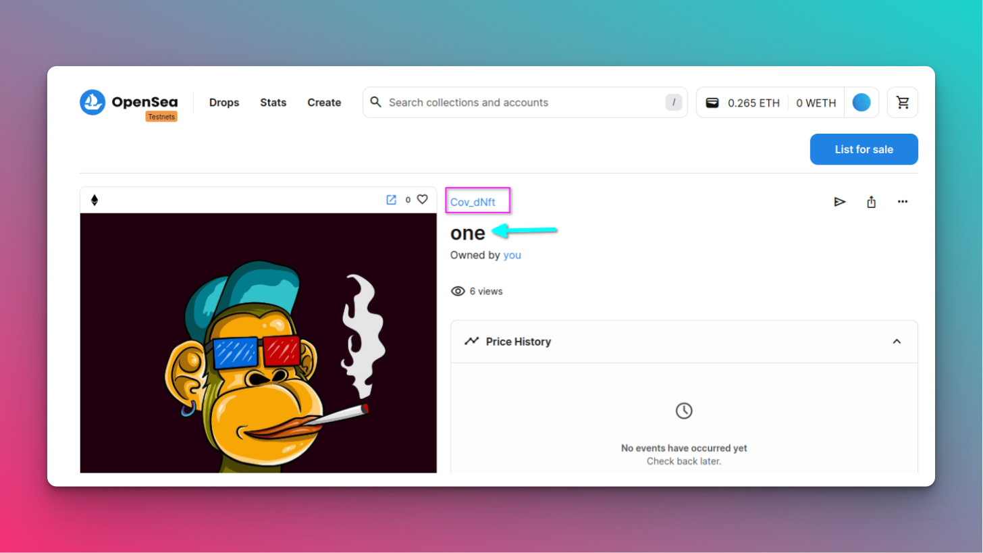Click the OpenSea ship logo
983x553 pixels.
tap(92, 103)
